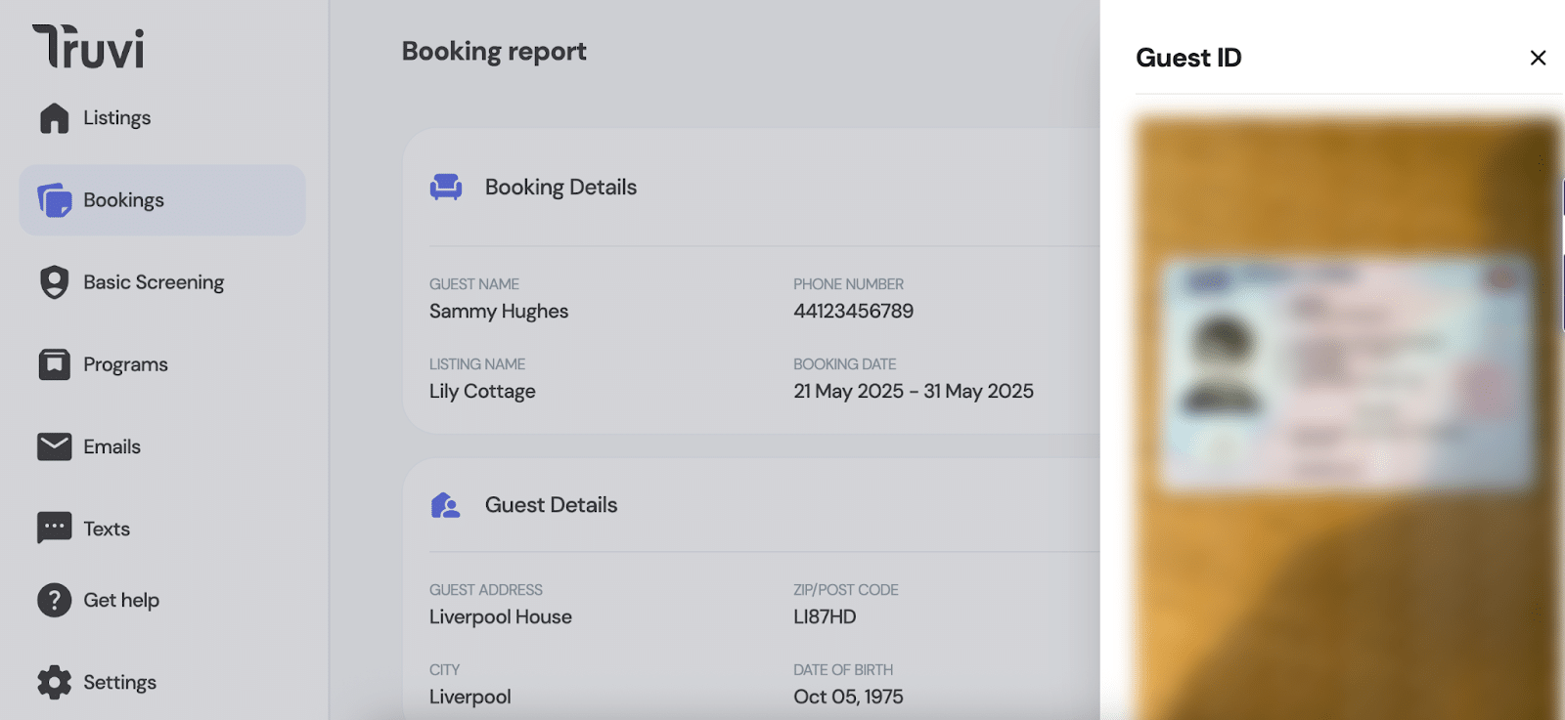The width and height of the screenshot is (1565, 720).
Task: Close the Guest ID panel
Action: tap(1538, 58)
